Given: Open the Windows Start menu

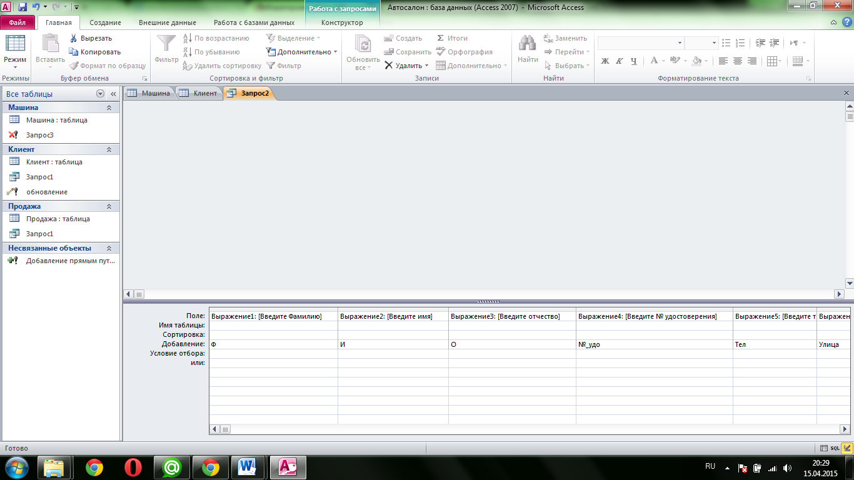Looking at the screenshot, I should tap(16, 467).
